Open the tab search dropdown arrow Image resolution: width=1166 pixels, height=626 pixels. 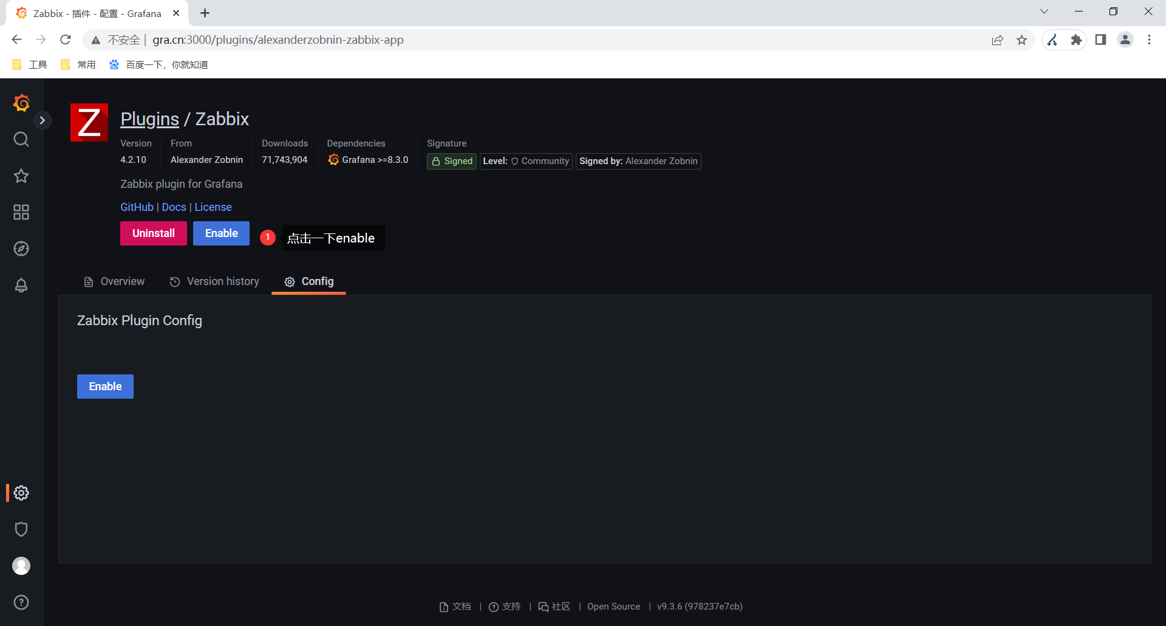(x=1044, y=12)
